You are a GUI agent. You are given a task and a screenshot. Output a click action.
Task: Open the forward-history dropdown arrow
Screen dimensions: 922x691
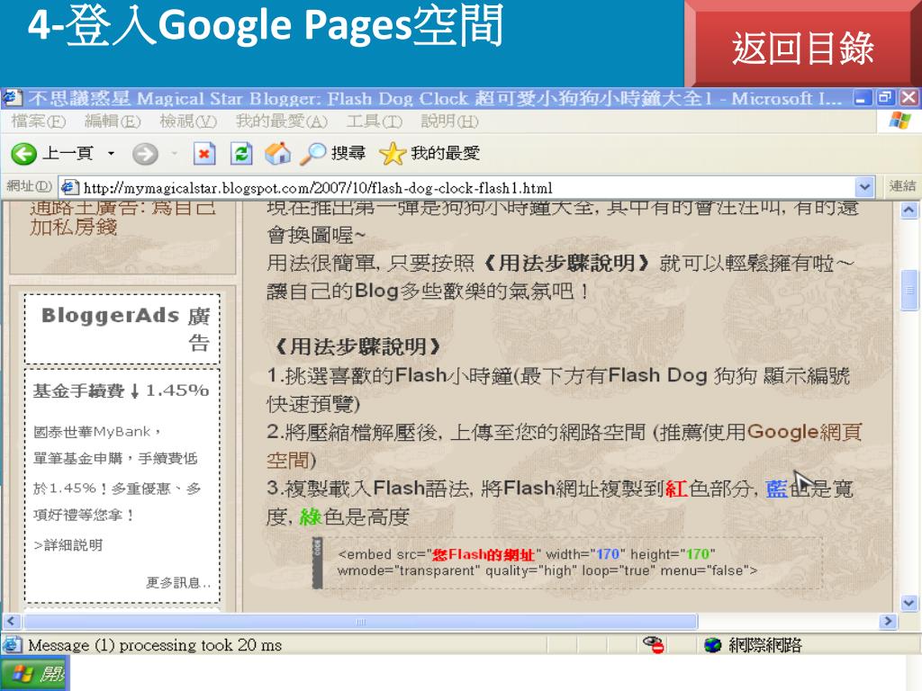174,154
